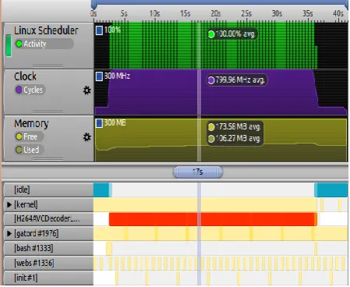Select the 17s cursor position handle
350x287 pixels.
[x=198, y=172]
